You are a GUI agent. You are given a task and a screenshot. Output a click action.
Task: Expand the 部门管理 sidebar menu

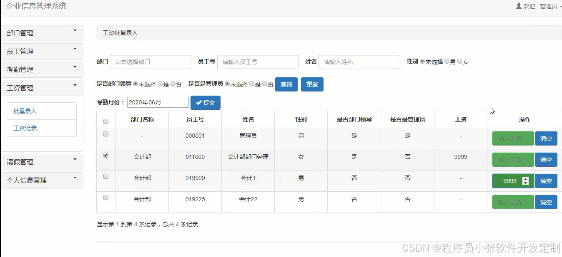42,33
